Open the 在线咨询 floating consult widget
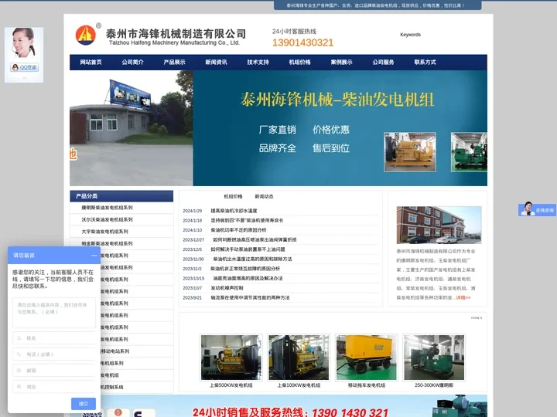 click(x=538, y=210)
